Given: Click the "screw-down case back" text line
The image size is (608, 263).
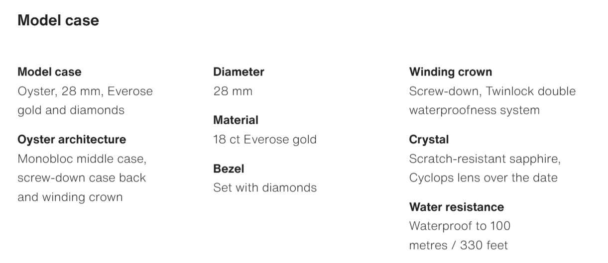Looking at the screenshot, I should (x=82, y=178).
